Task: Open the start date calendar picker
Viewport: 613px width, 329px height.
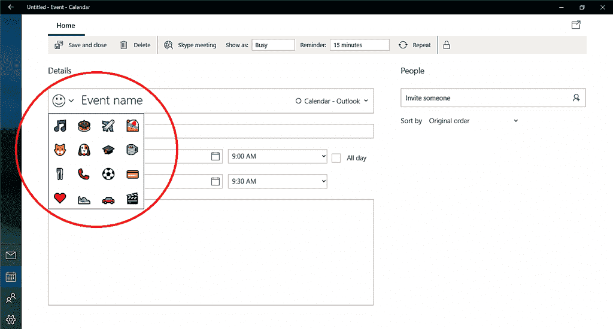Action: click(216, 156)
